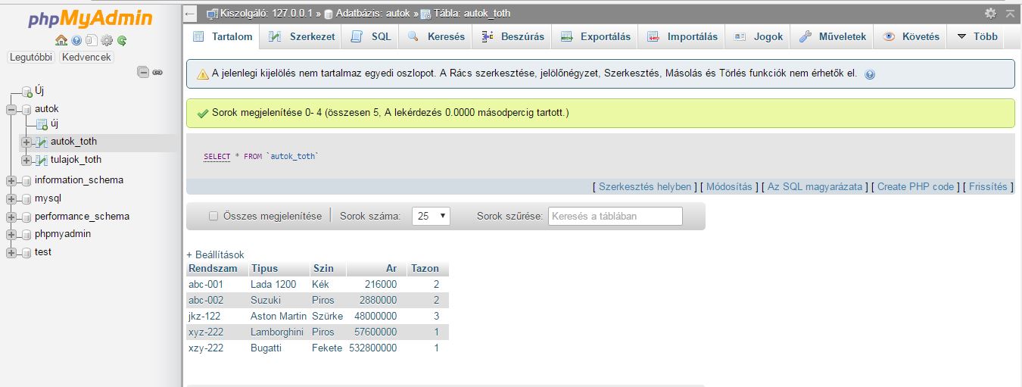
Task: Expand the tulajok_toth table node
Action: coord(26,160)
